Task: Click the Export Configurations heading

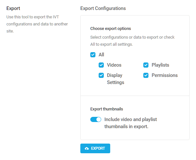Action: pos(103,8)
